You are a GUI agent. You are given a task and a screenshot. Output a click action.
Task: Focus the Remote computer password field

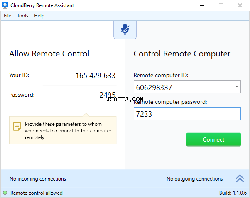(187, 114)
